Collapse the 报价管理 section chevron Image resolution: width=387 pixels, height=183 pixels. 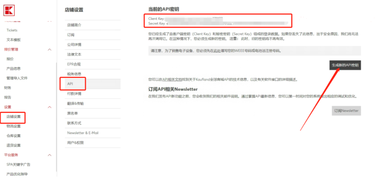pyautogui.click(x=49, y=50)
